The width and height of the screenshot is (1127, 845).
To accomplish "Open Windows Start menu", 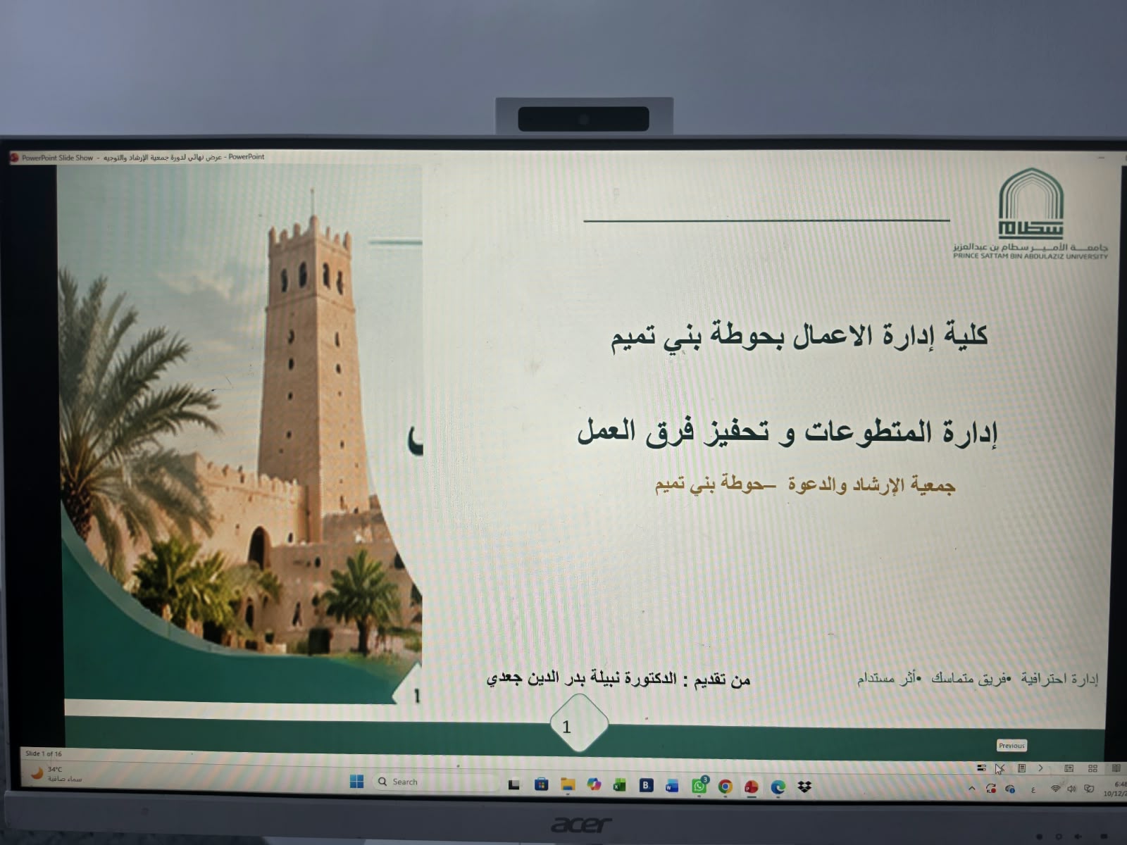I will click(356, 782).
